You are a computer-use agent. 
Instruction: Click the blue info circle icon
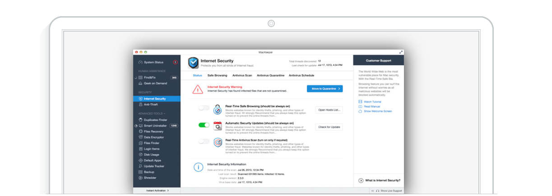coord(198,167)
